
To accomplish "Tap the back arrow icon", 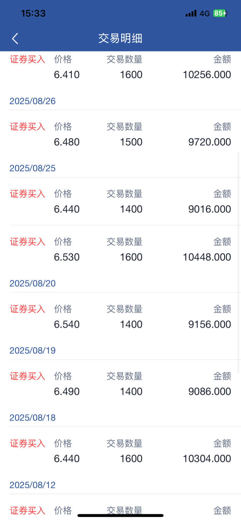I will point(15,38).
